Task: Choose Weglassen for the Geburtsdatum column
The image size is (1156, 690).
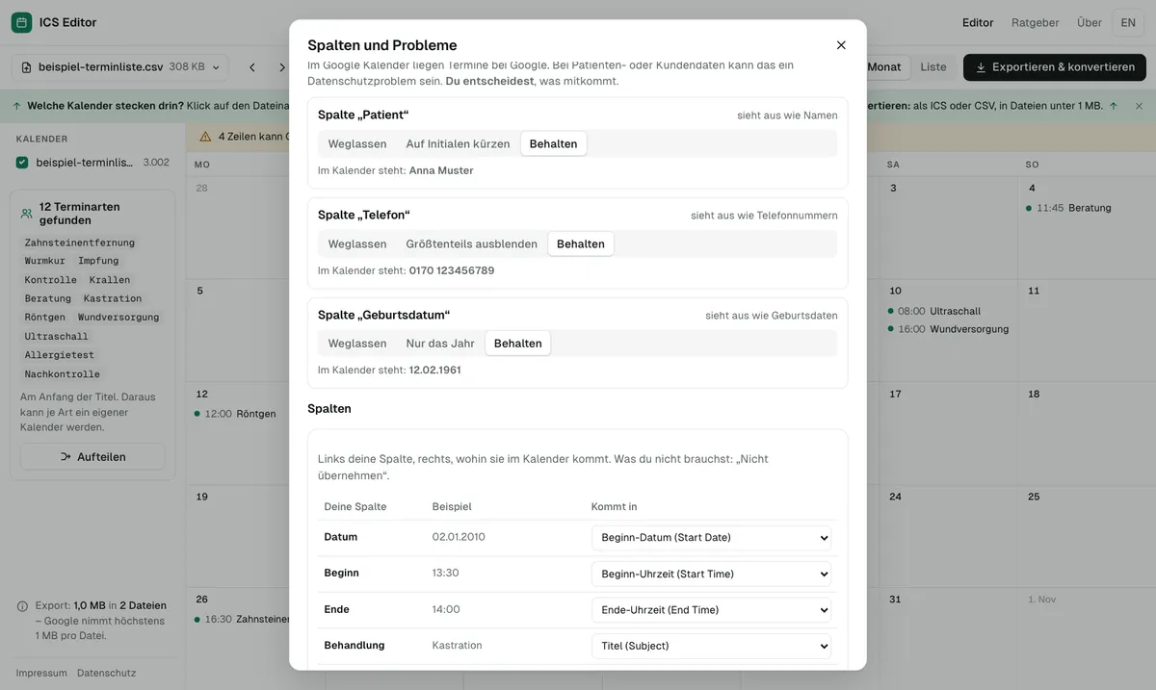Action: (357, 344)
